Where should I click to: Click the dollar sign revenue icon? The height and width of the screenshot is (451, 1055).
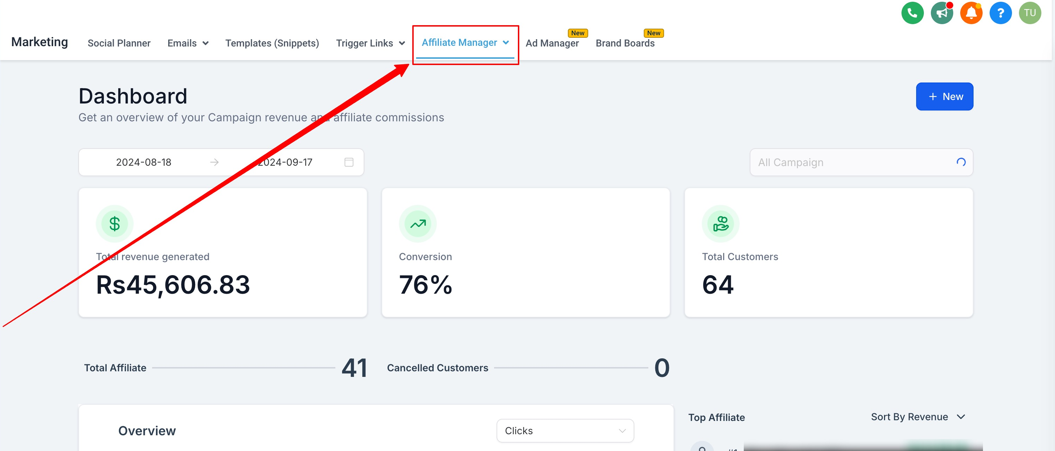[x=114, y=224]
